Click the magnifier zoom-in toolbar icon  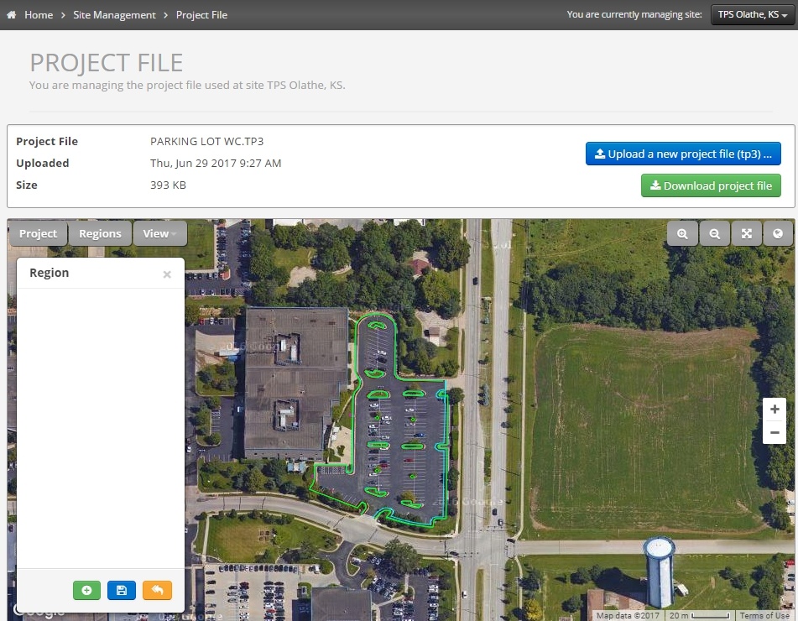point(682,233)
